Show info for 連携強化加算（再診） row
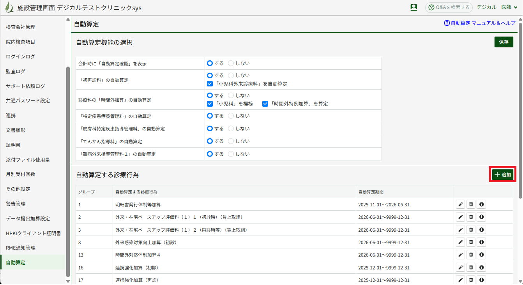523x285 pixels. pyautogui.click(x=482, y=280)
